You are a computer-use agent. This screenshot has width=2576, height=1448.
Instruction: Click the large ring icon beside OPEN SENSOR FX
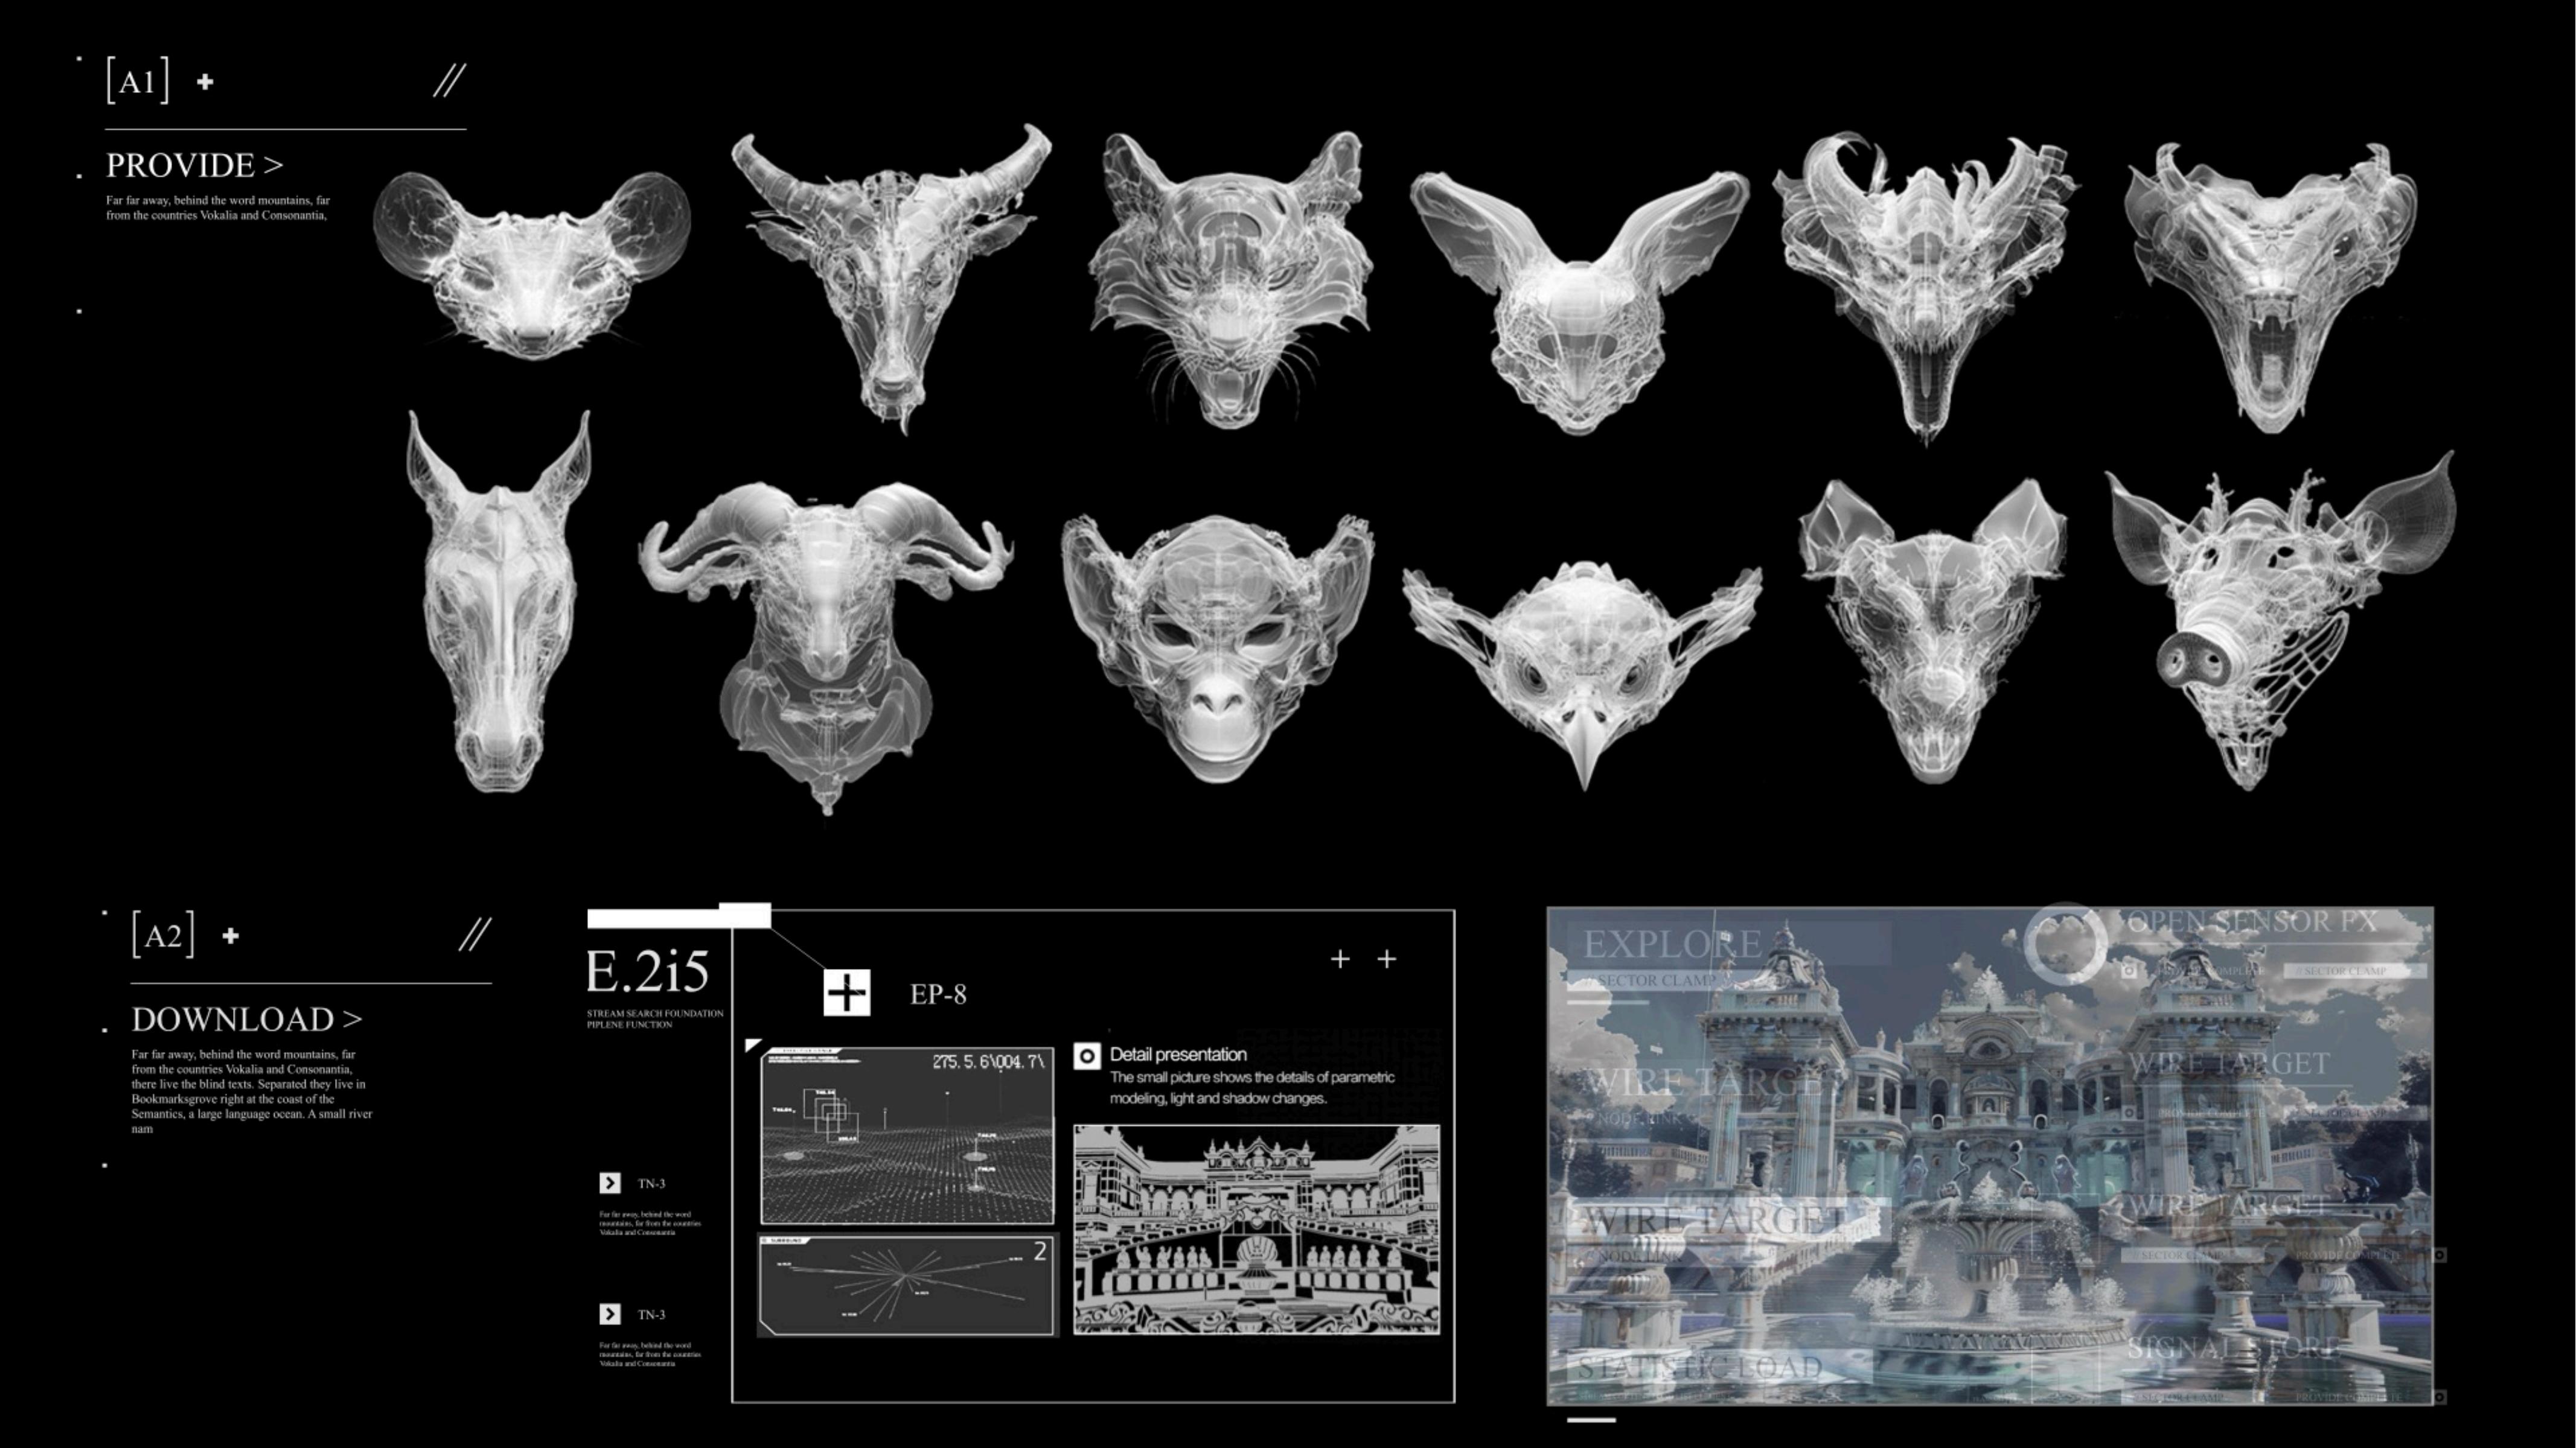pyautogui.click(x=2066, y=942)
